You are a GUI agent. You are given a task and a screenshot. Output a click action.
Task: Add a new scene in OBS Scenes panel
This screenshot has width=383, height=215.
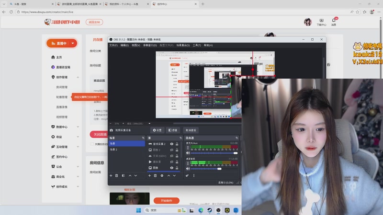(111, 175)
